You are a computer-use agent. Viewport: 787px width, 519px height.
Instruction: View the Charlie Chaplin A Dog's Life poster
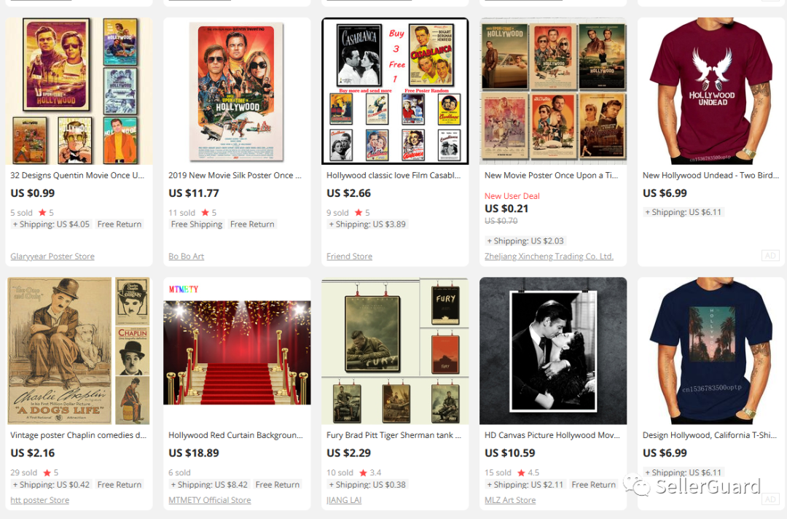(79, 351)
